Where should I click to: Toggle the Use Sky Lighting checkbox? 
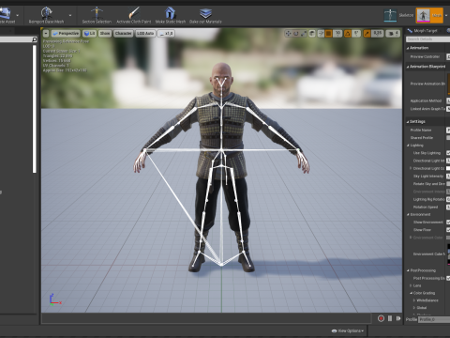(448, 153)
